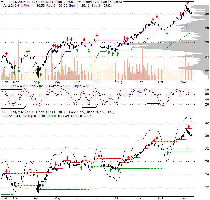The image size is (210, 200).
Task: Click the Aug month label on bottom chart axis
Action: (119, 198)
